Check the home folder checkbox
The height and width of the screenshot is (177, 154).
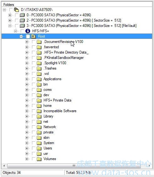tap(34, 106)
